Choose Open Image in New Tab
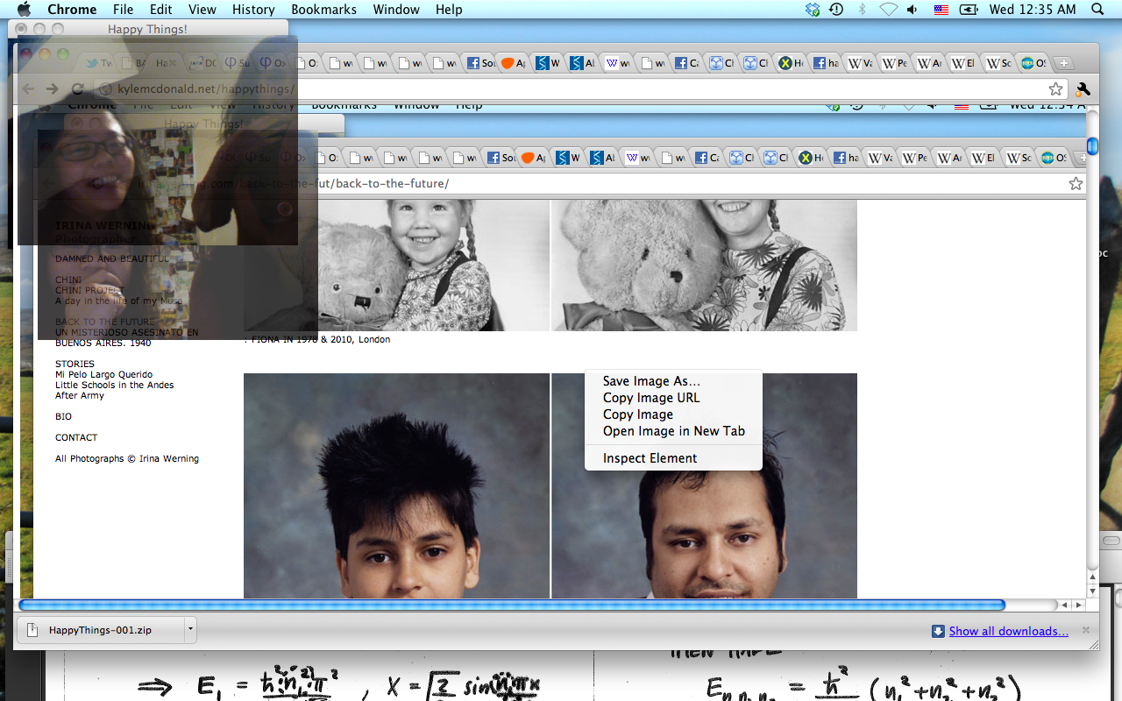The width and height of the screenshot is (1122, 701). point(673,431)
